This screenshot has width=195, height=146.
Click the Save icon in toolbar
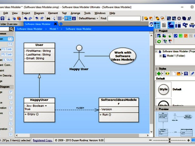click(3, 19)
